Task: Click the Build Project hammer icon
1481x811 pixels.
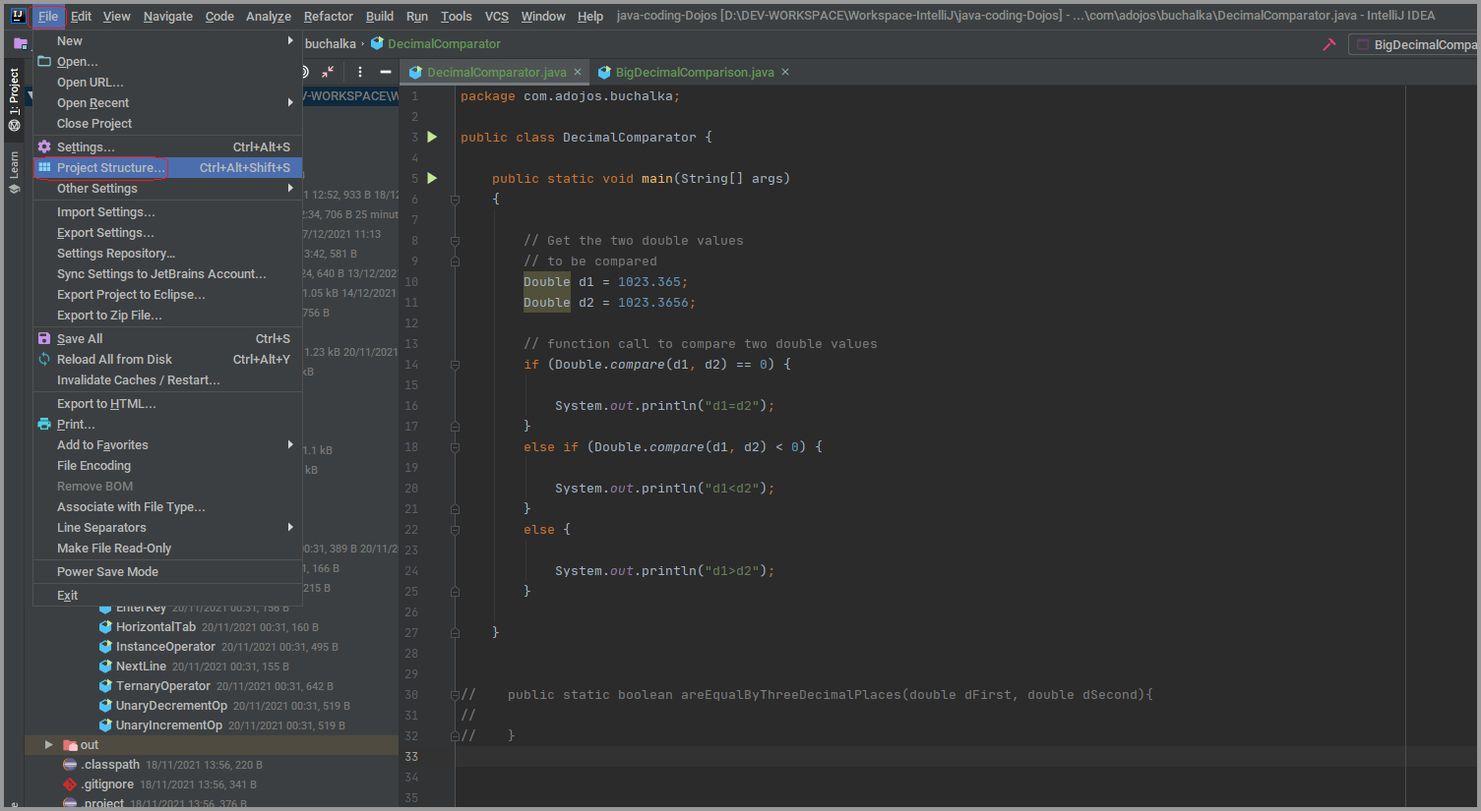Action: tap(1328, 44)
